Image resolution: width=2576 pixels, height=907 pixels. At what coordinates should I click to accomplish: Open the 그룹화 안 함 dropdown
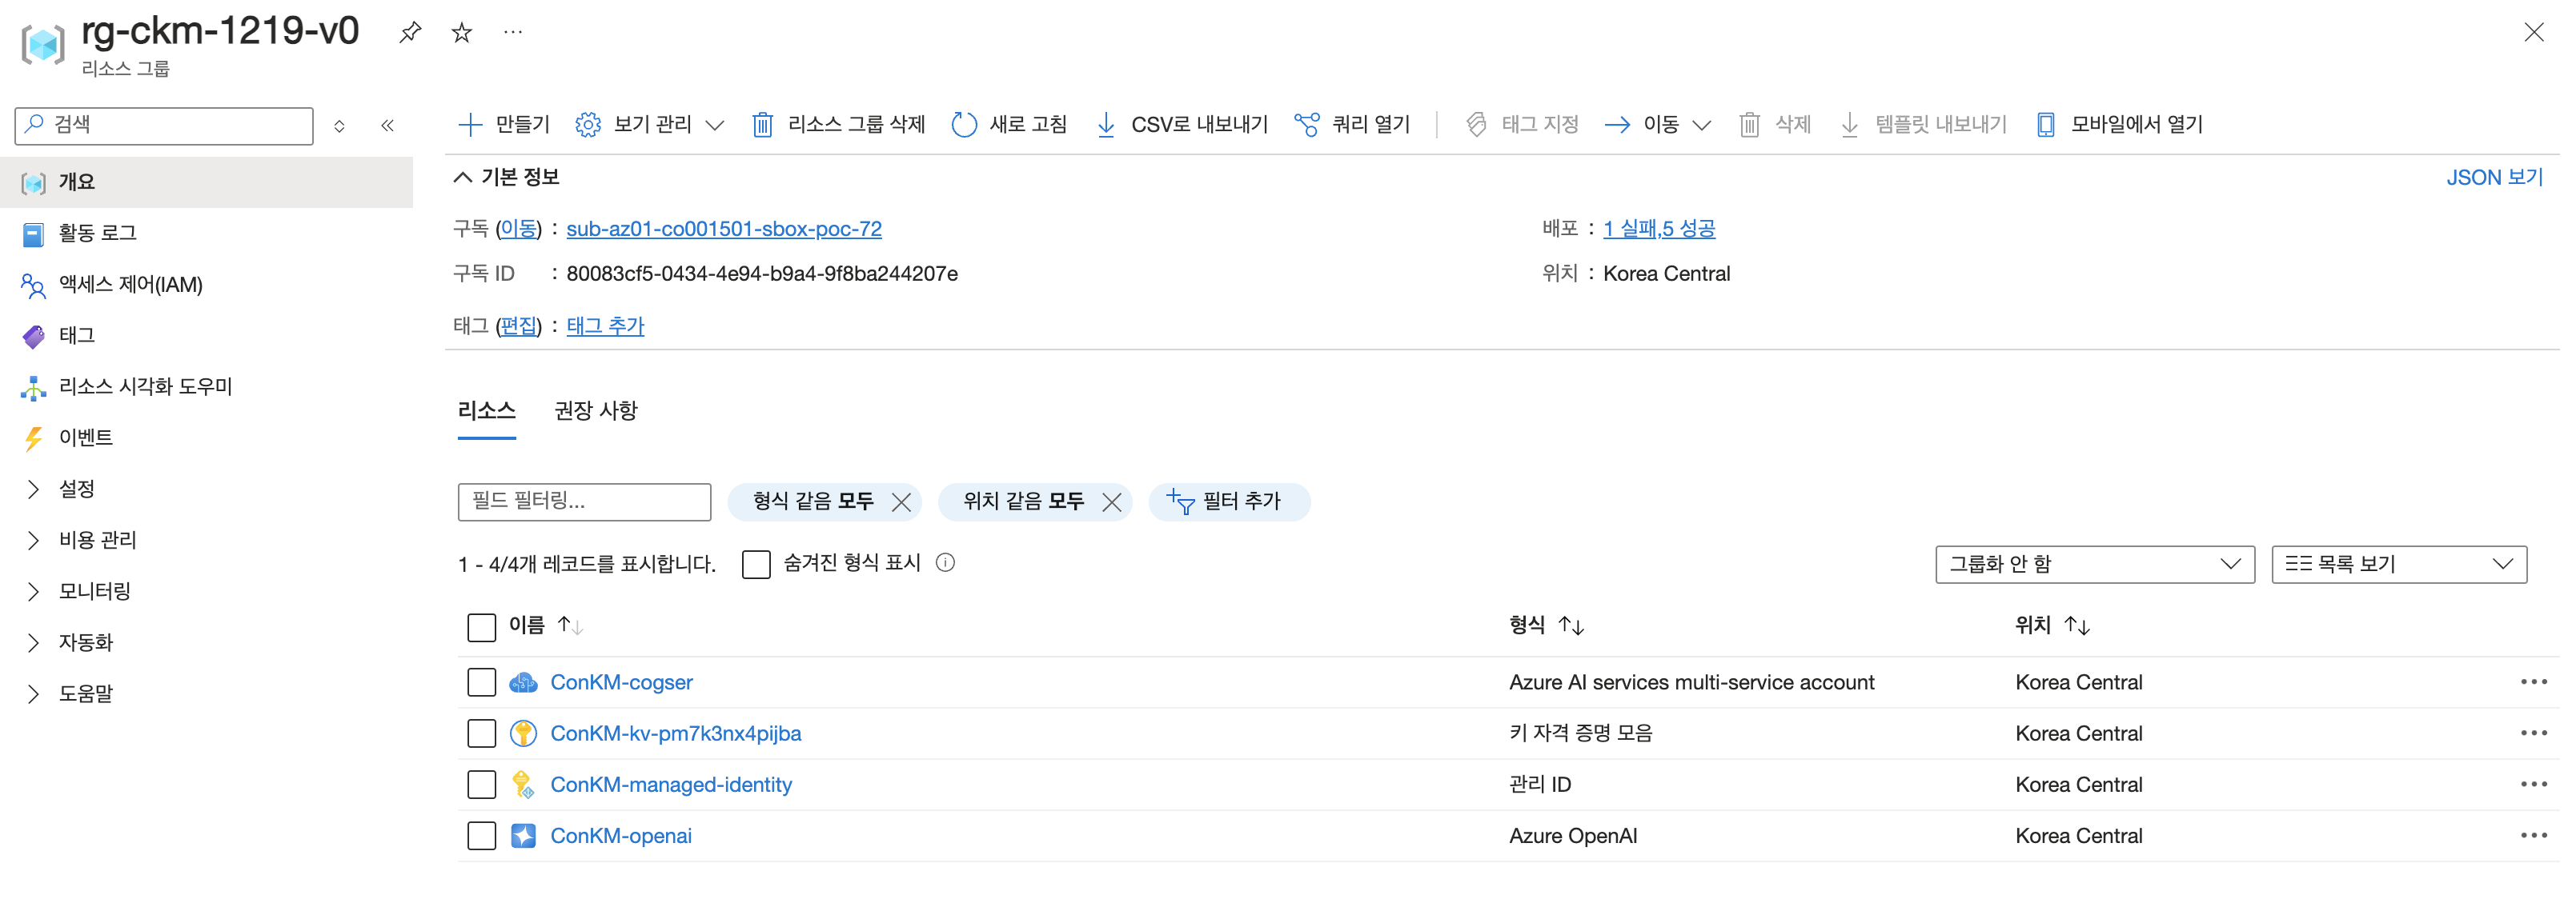coord(2095,565)
